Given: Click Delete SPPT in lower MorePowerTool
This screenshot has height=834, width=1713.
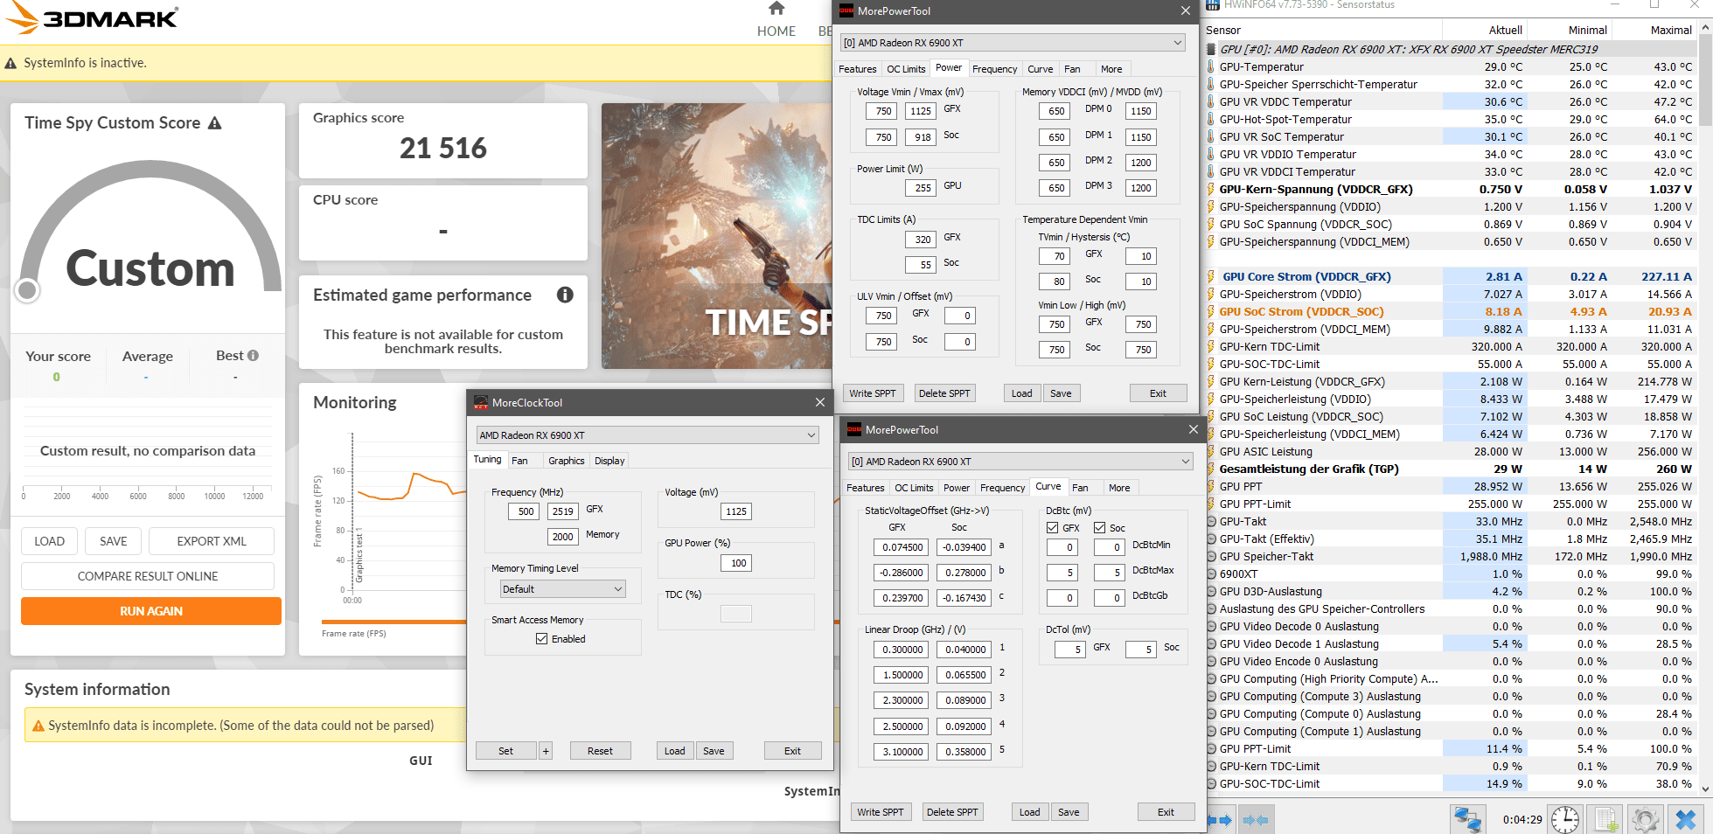Looking at the screenshot, I should 952,812.
